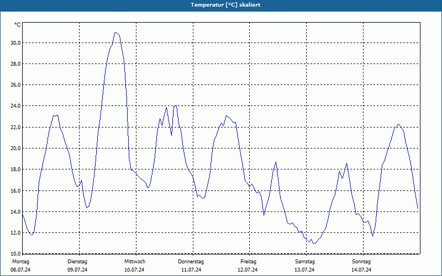Image resolution: width=442 pixels, height=276 pixels.
Task: Click the date 09.07.24
Action: 77,270
